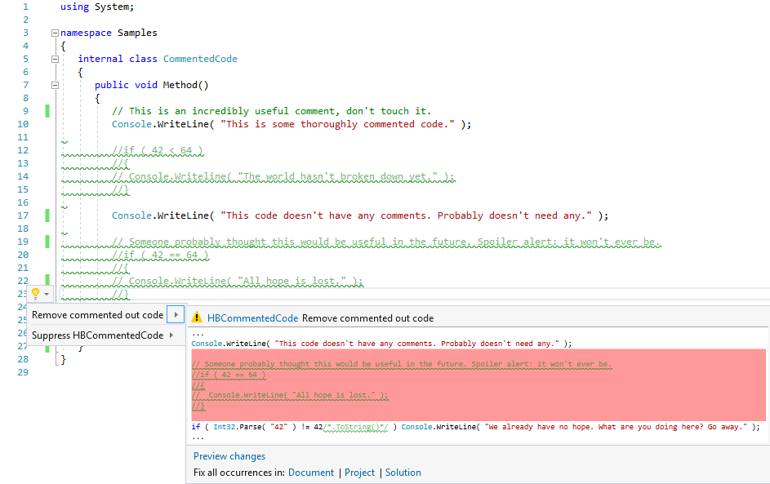Fix all occurrences in Solution
770x484 pixels.
point(403,473)
